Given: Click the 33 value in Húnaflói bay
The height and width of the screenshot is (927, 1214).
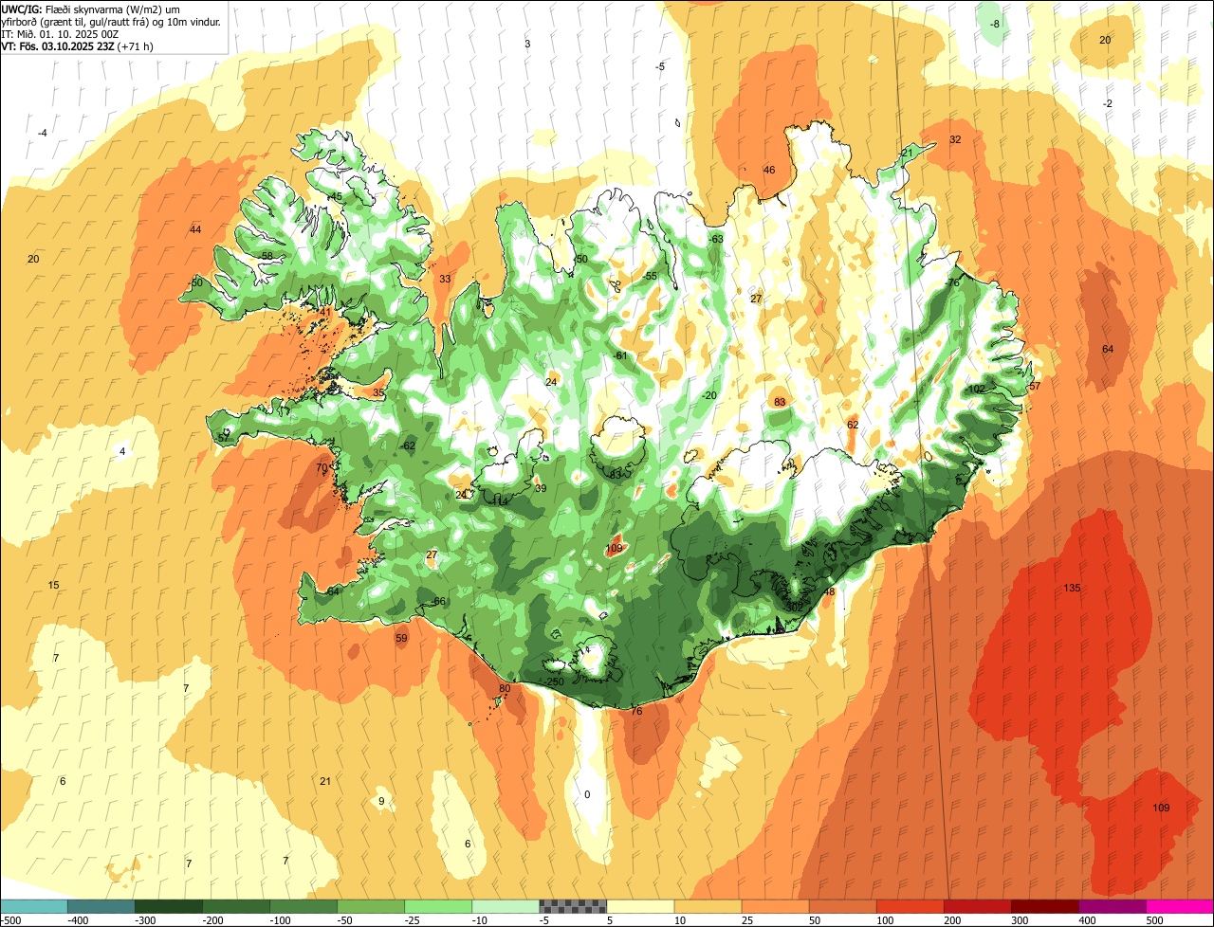Looking at the screenshot, I should [x=445, y=279].
